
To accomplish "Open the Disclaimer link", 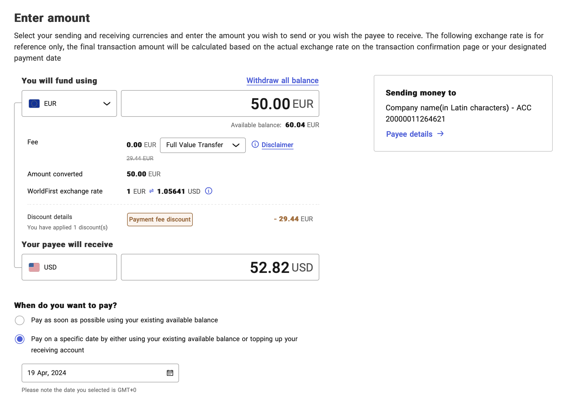I will pos(277,145).
